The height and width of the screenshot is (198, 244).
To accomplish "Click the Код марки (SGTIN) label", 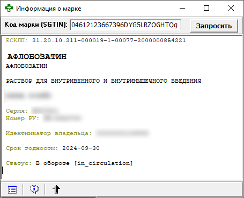I will pyautogui.click(x=36, y=25).
